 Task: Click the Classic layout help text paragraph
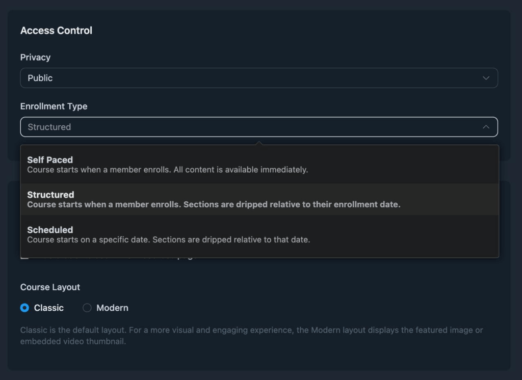[251, 336]
